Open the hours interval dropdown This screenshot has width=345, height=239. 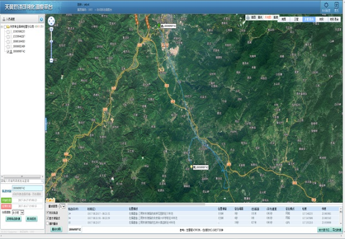(18, 213)
